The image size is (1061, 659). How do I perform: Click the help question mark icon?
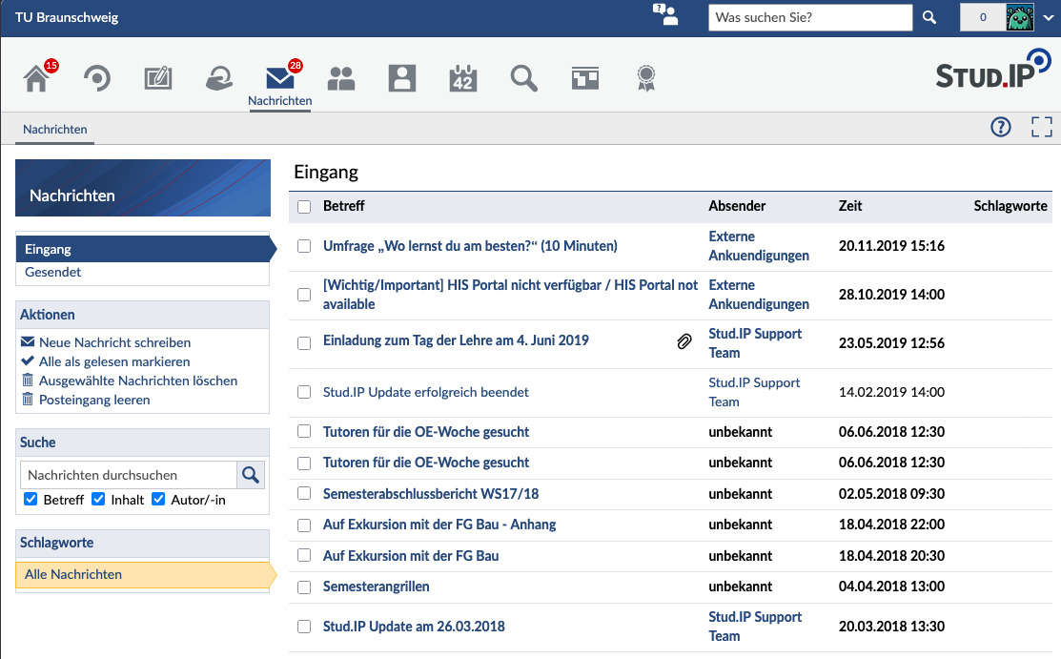point(1001,127)
